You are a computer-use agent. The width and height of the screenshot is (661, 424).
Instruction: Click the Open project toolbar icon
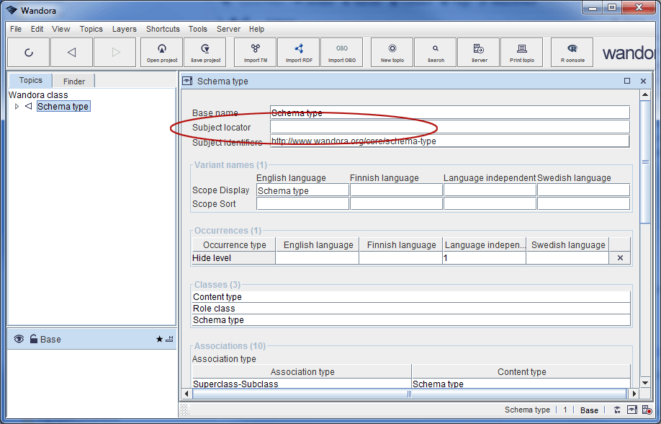pyautogui.click(x=162, y=52)
